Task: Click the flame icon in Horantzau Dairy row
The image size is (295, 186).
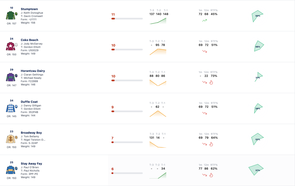Action: tap(211, 82)
